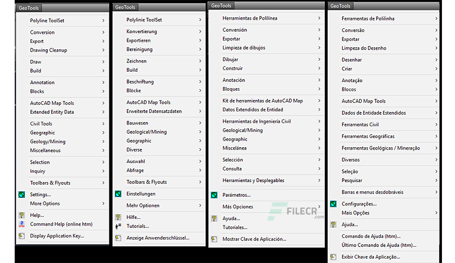Click the key icon beside Exibir Chave da Aplicação...
Image resolution: width=455 pixels, height=263 pixels.
(333, 257)
